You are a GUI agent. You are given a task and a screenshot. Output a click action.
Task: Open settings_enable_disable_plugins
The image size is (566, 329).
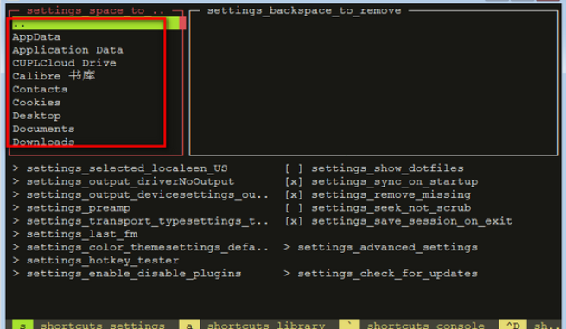[x=127, y=274]
